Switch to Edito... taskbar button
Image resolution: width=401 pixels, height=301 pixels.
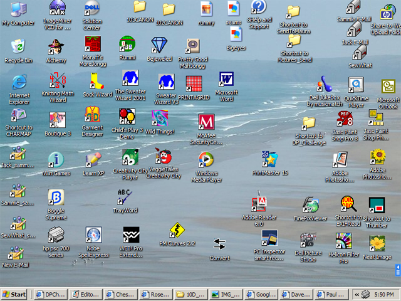[x=86, y=294]
